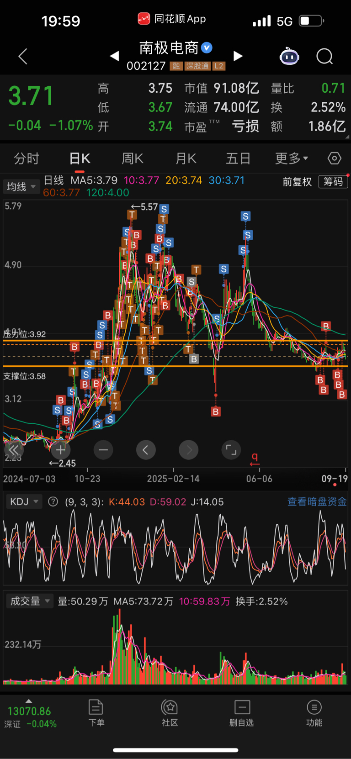Tap the 120:4.00 moving average label
Screen dimensions: 351x759
click(108, 192)
